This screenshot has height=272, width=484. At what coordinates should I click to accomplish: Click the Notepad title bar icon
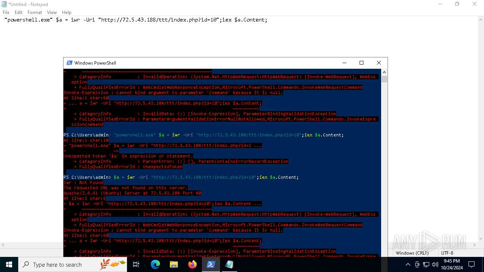coord(4,4)
